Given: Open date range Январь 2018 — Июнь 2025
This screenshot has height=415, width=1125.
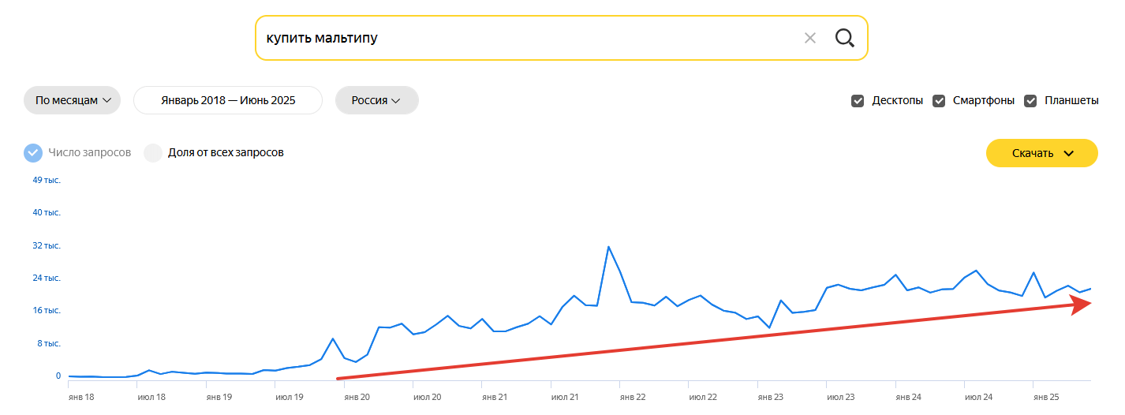Looking at the screenshot, I should click(228, 101).
